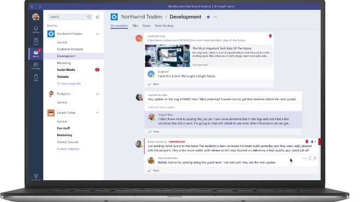Image resolution: width=360 pixels, height=202 pixels.
Task: Open the Feedback icon at sidebar bottom
Action: click(36, 177)
